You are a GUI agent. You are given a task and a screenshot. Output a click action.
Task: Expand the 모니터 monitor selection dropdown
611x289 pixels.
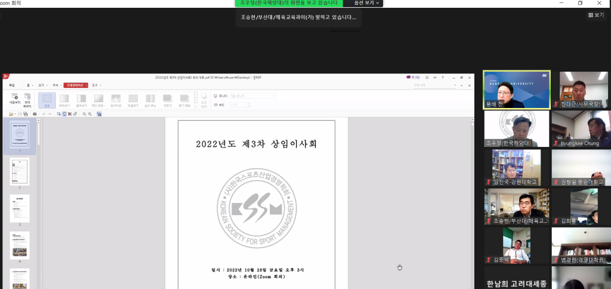pyautogui.click(x=274, y=96)
